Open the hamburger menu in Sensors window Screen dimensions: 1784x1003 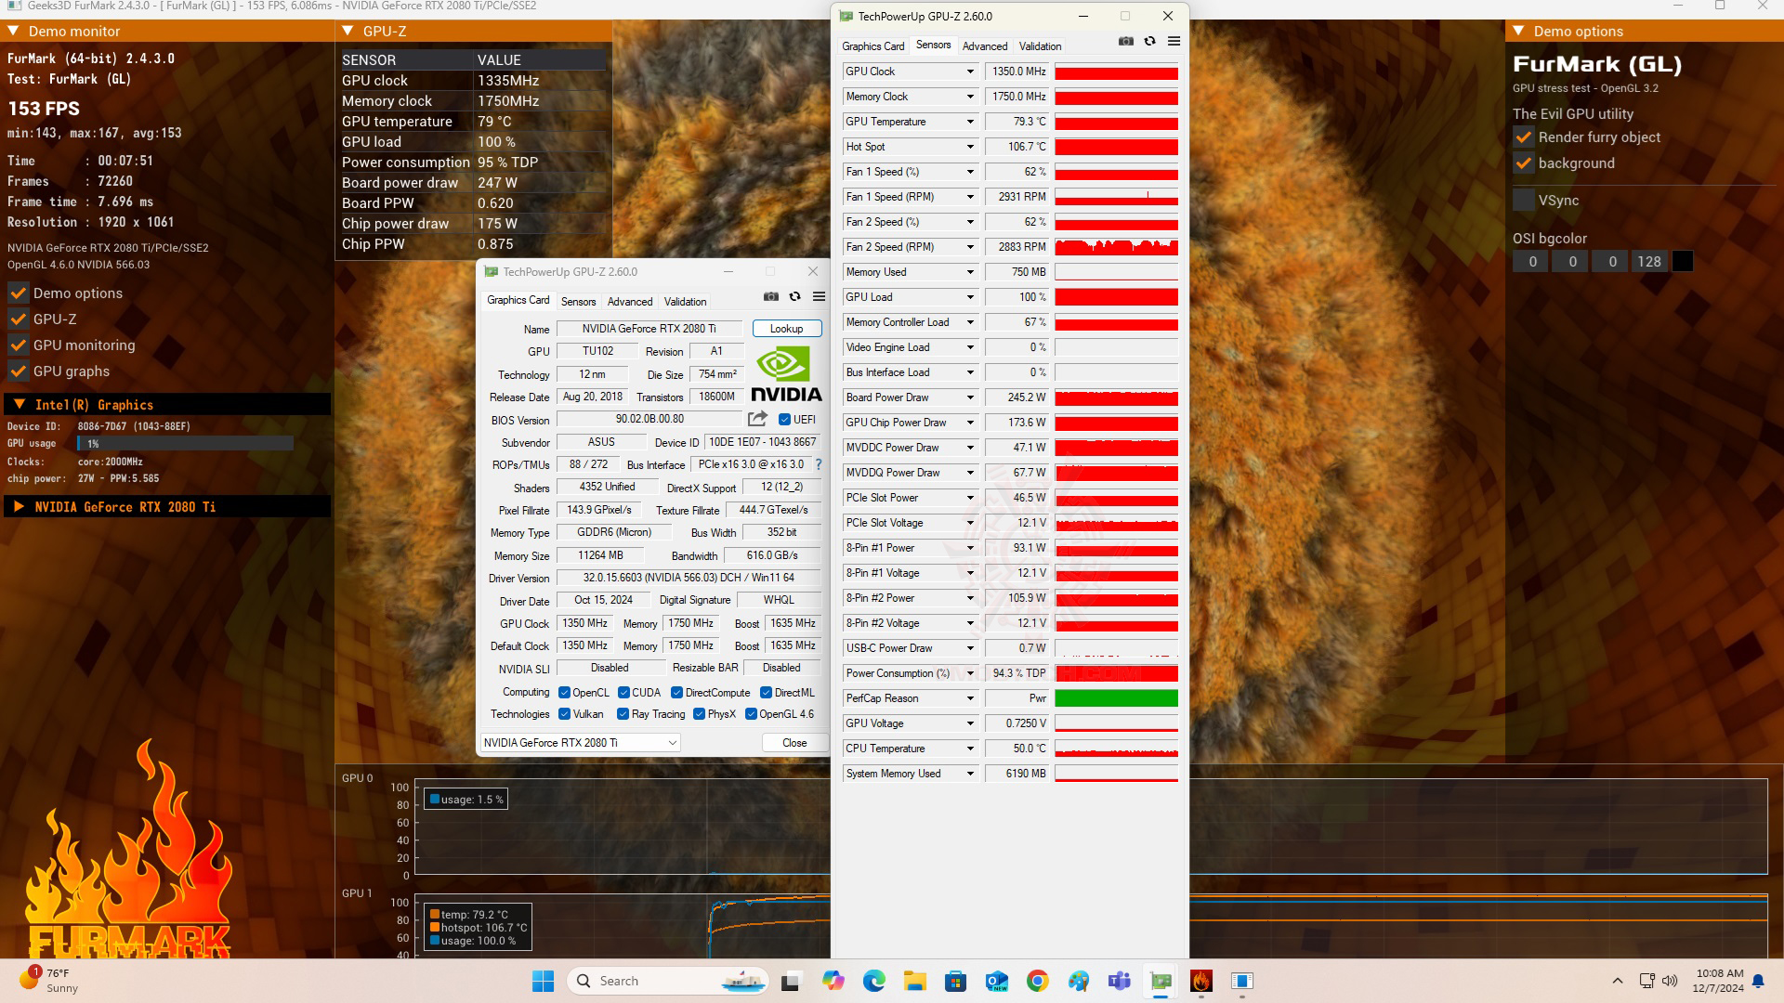pyautogui.click(x=1174, y=42)
